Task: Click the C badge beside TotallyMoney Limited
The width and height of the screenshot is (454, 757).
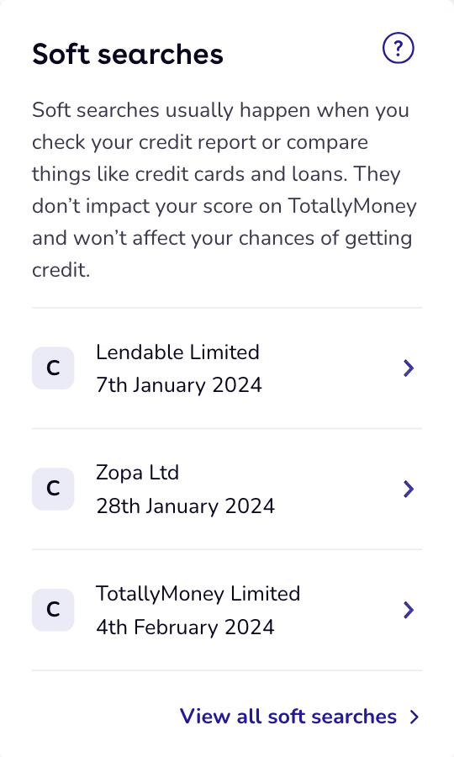Action: coord(53,610)
